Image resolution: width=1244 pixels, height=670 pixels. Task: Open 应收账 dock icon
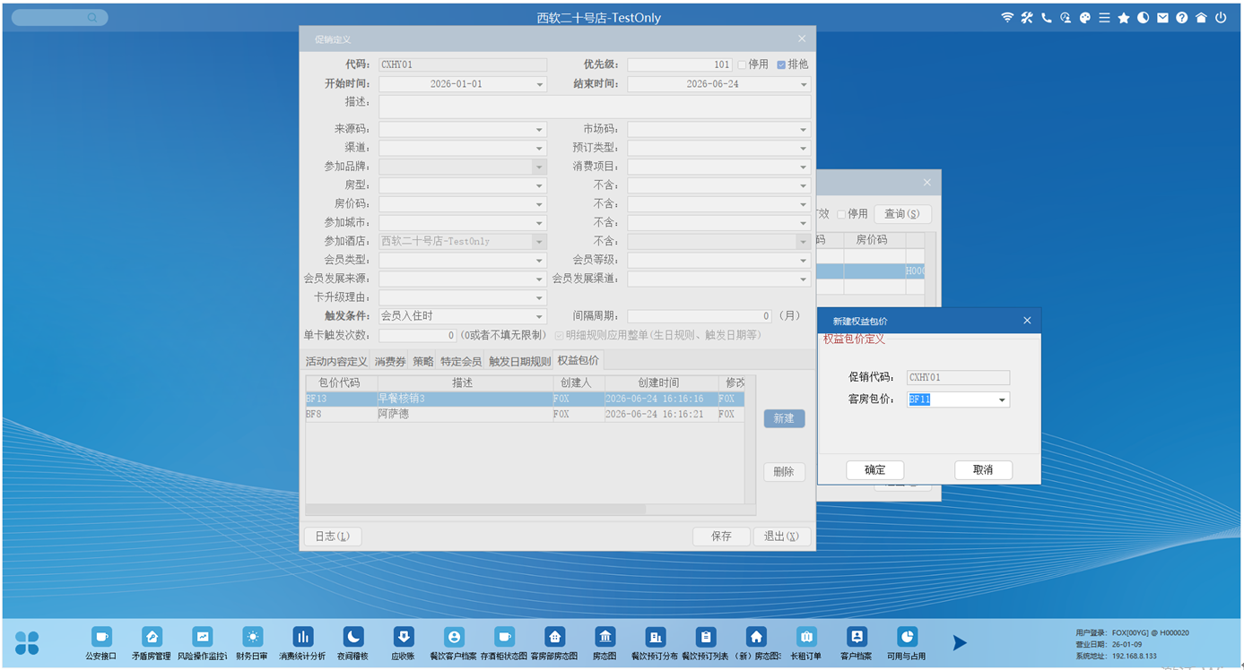click(404, 637)
